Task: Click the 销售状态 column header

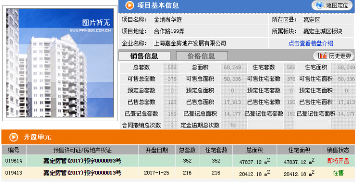Action: (338, 150)
